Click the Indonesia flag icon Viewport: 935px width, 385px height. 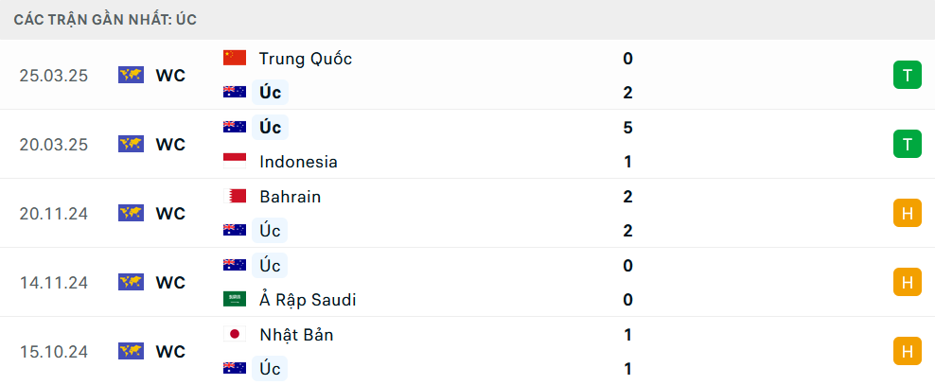(x=235, y=162)
